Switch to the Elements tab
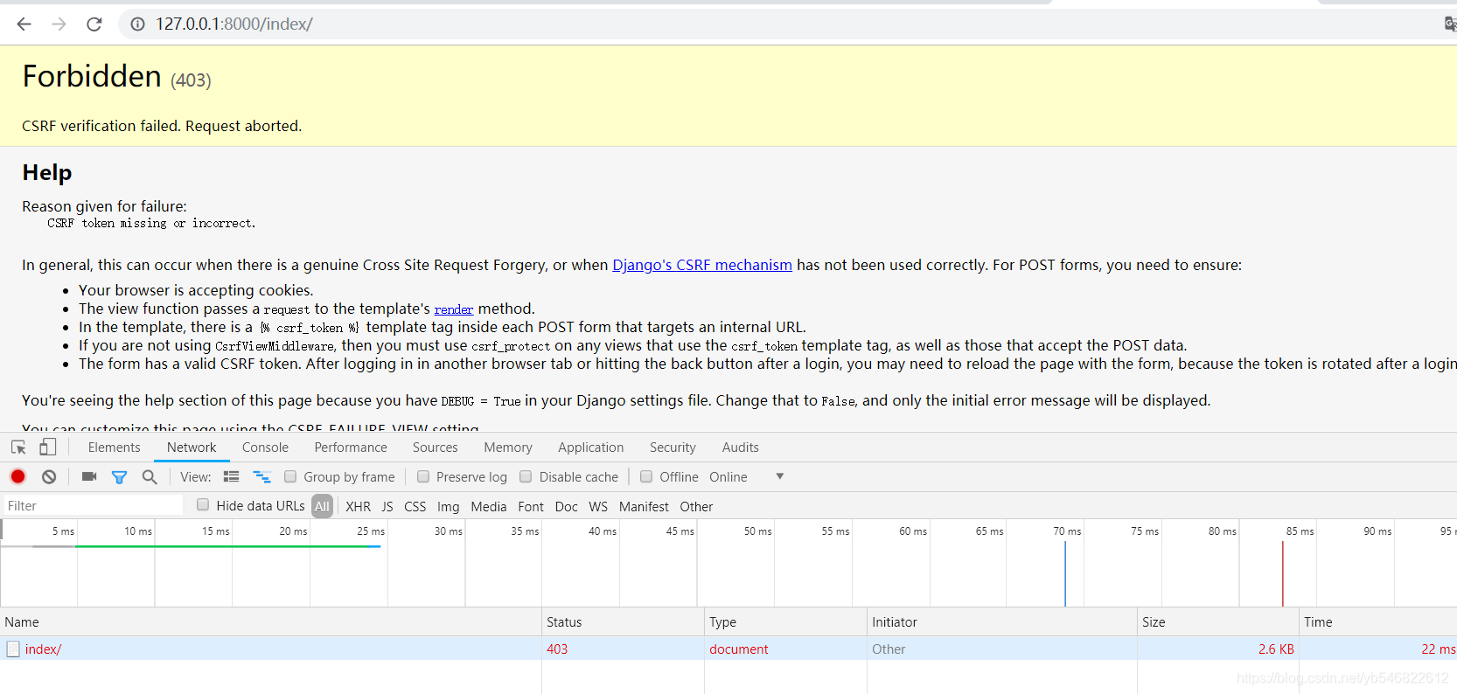 point(114,448)
